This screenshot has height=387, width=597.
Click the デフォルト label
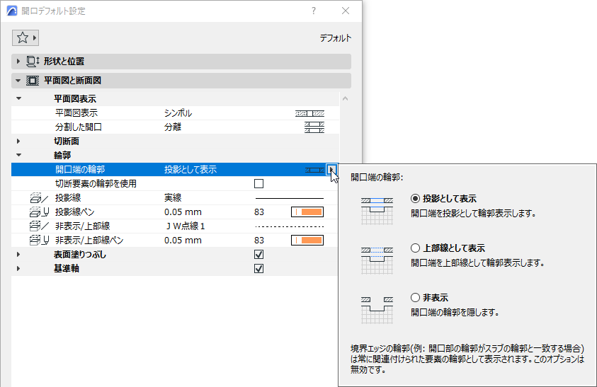click(335, 38)
